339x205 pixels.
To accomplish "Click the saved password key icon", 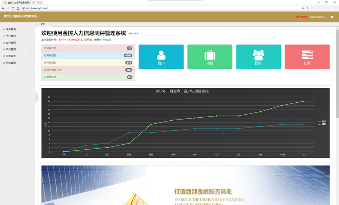I will pos(303,8).
